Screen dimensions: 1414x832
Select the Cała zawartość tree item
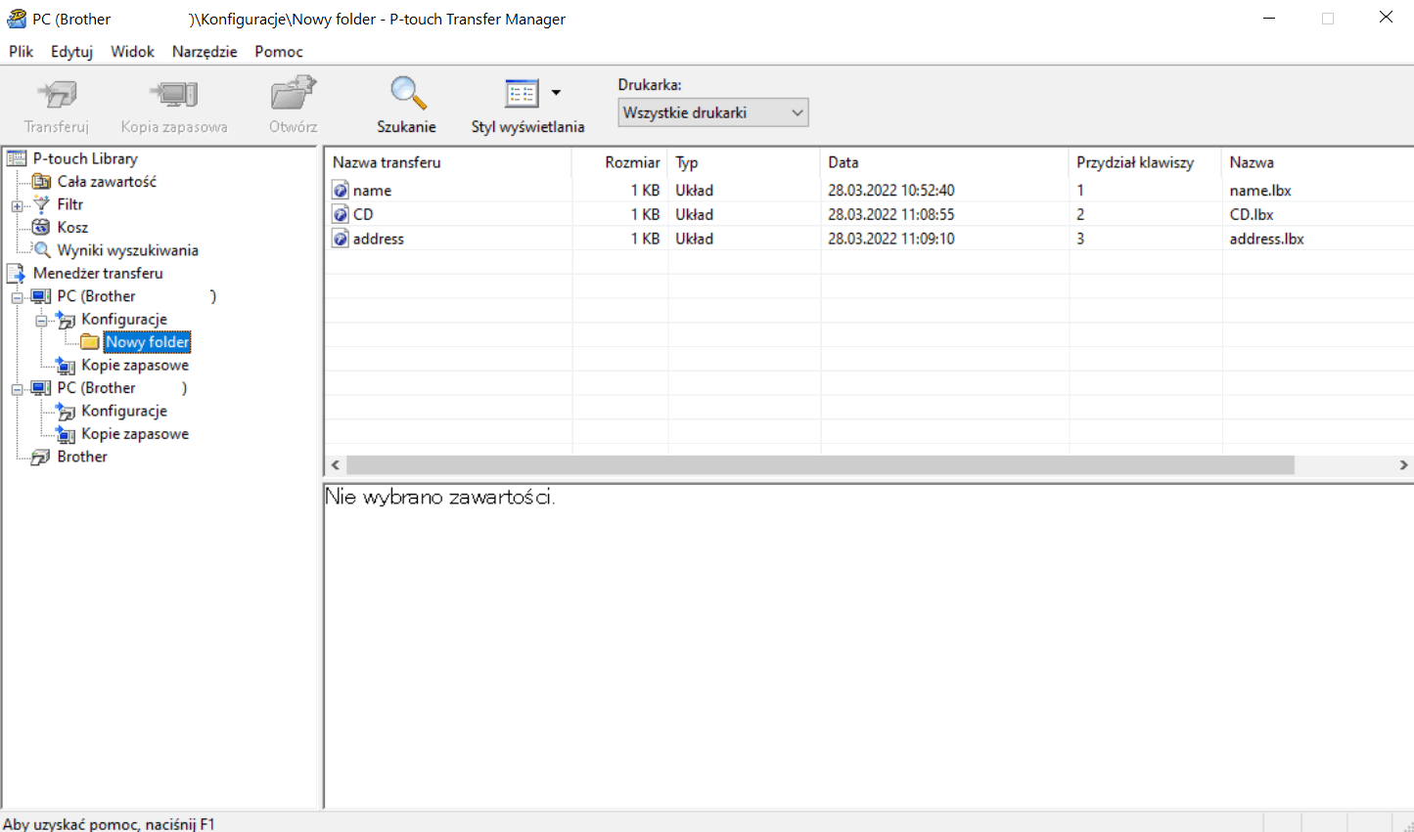(x=106, y=182)
